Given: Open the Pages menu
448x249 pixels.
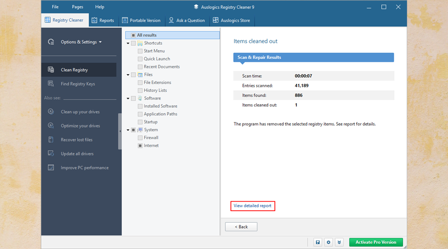Looking at the screenshot, I should [x=78, y=7].
